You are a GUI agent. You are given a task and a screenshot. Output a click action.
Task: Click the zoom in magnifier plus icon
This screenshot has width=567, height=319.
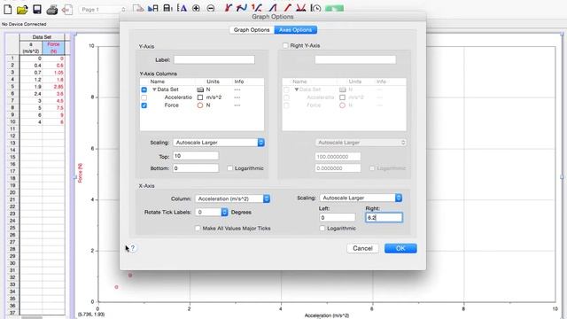[197, 9]
